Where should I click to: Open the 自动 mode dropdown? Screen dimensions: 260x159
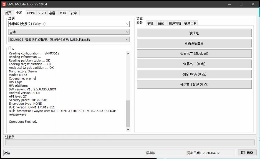(x=69, y=32)
